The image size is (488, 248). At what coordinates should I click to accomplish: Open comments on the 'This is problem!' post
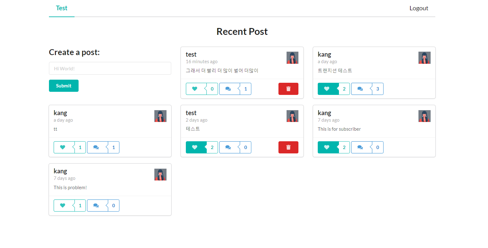point(96,205)
